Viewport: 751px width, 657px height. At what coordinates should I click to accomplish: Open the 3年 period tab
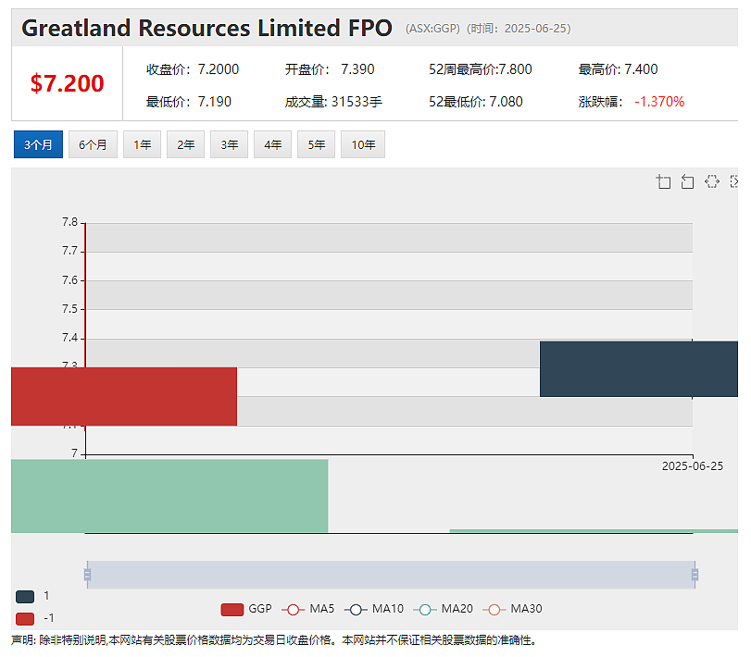[230, 144]
